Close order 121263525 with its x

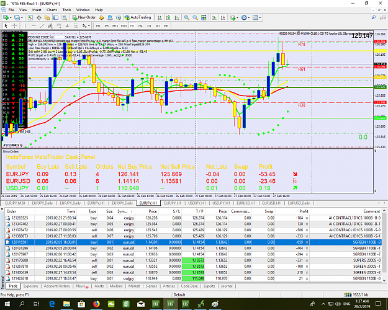(x=307, y=218)
